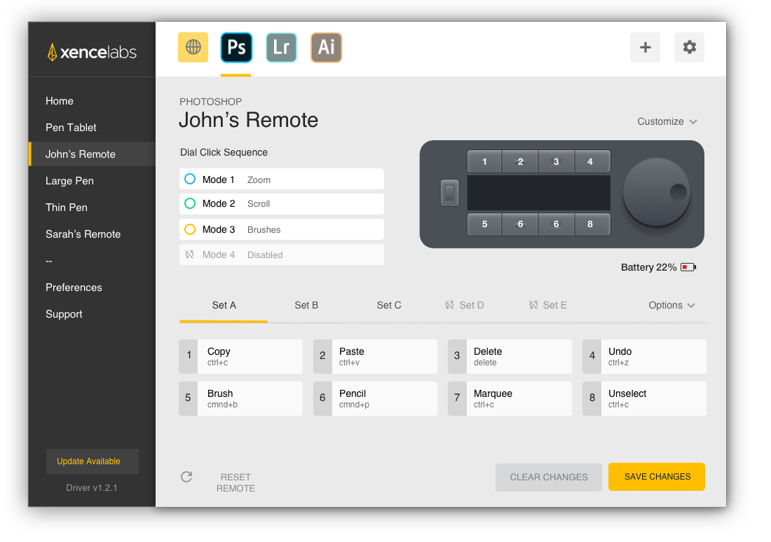This screenshot has height=542, width=771.
Task: Expand the Customize dropdown
Action: click(x=667, y=121)
